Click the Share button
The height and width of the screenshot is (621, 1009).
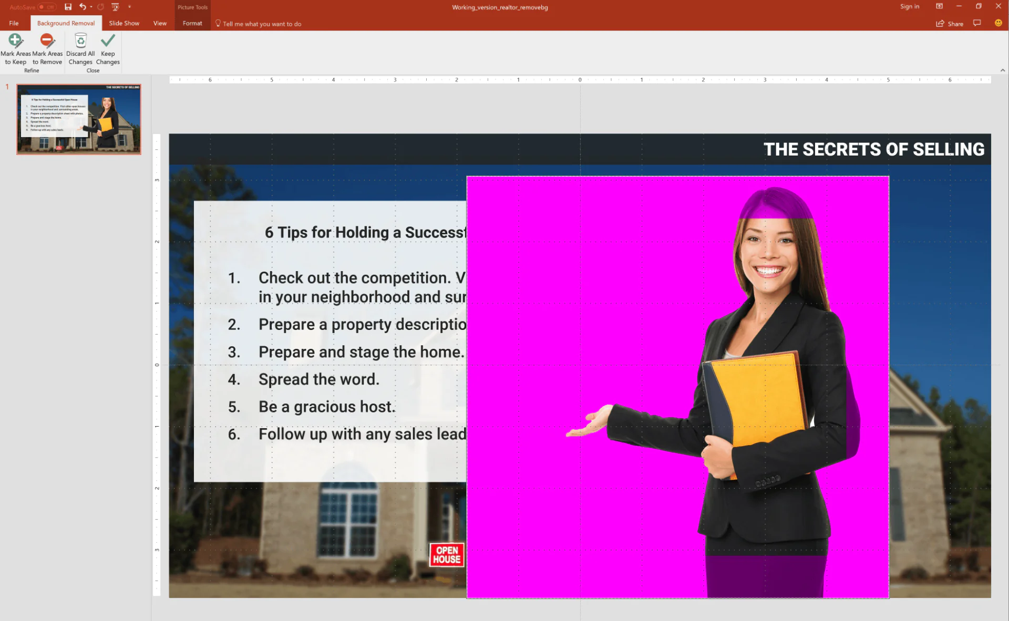(950, 24)
